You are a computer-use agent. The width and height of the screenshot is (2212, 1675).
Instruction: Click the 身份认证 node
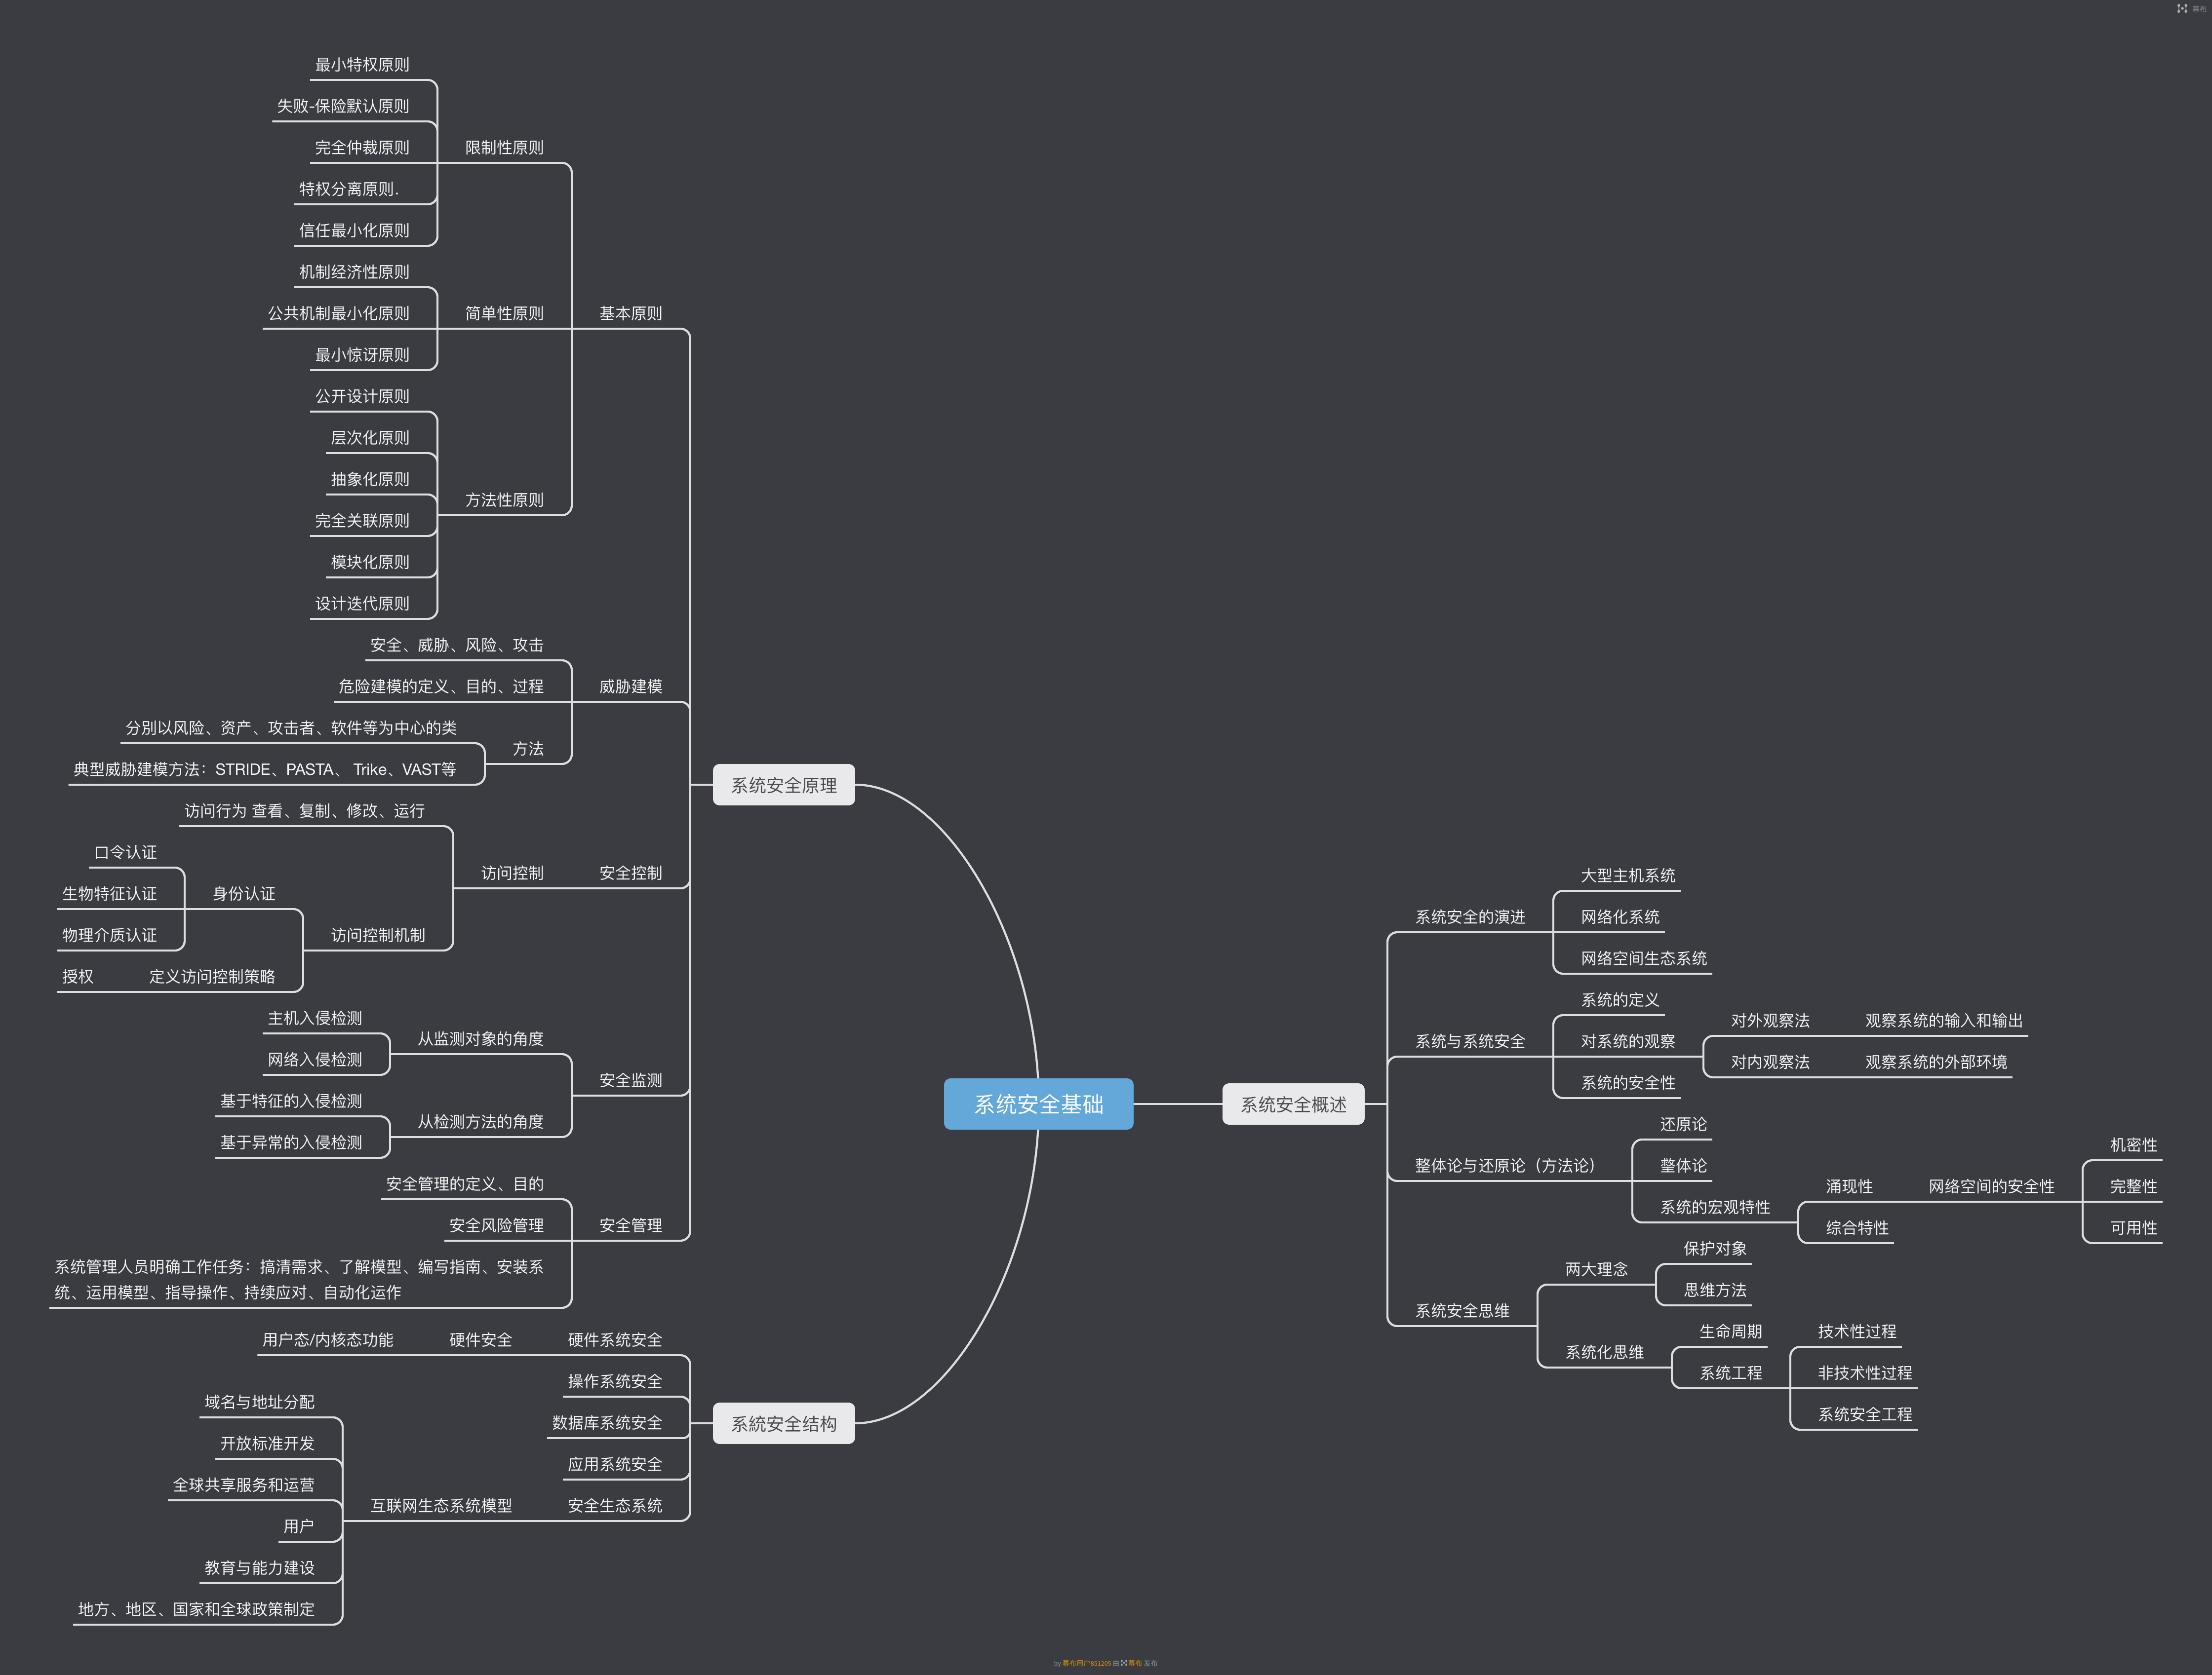pyautogui.click(x=243, y=893)
